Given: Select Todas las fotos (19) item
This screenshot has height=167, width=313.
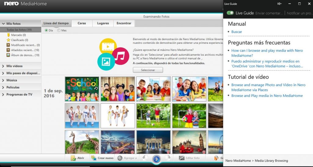Looking at the screenshot, I should 20,30.
